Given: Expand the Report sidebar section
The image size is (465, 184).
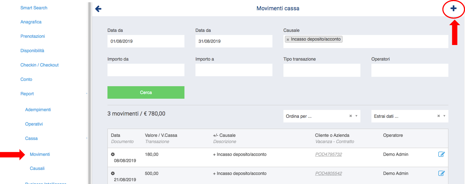Looking at the screenshot, I should point(27,94).
